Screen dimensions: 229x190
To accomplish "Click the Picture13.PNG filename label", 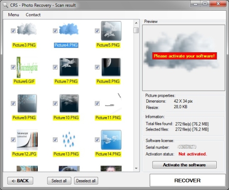I will pos(66,154).
